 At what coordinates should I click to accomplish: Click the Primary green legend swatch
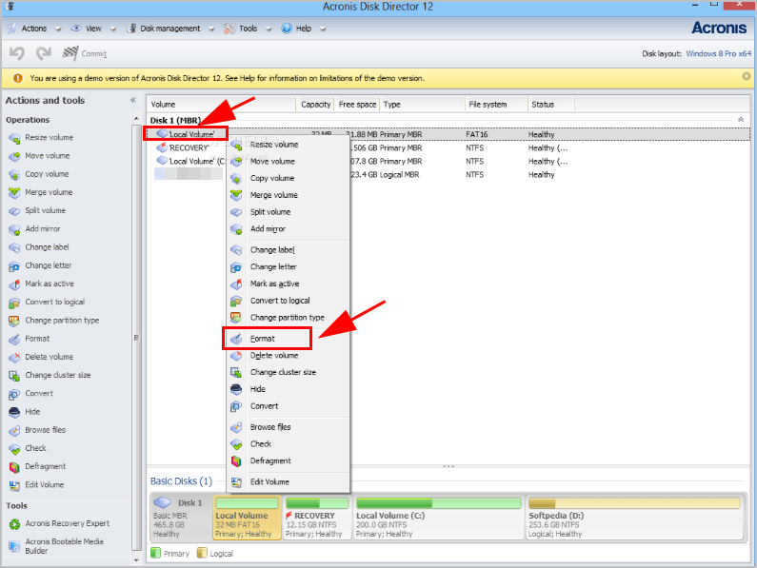155,554
